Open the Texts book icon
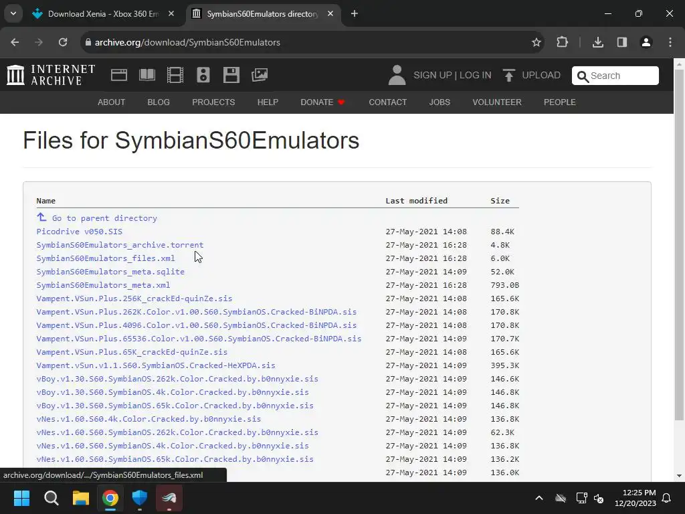 coord(146,75)
